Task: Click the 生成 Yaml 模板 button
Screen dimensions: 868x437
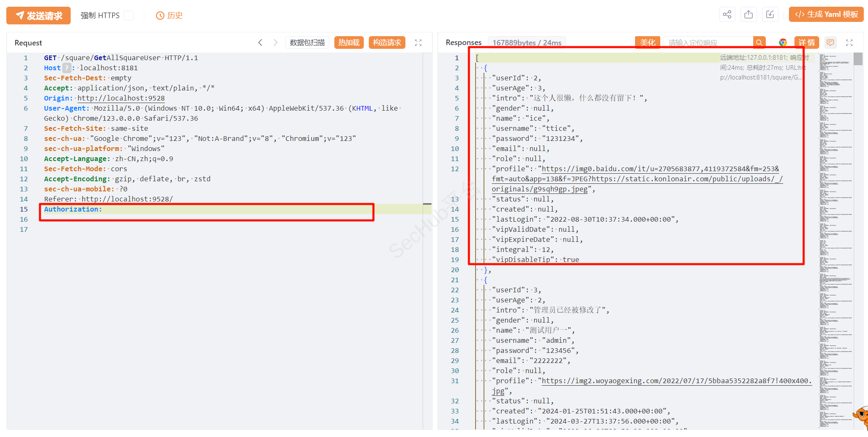Action: coord(826,14)
